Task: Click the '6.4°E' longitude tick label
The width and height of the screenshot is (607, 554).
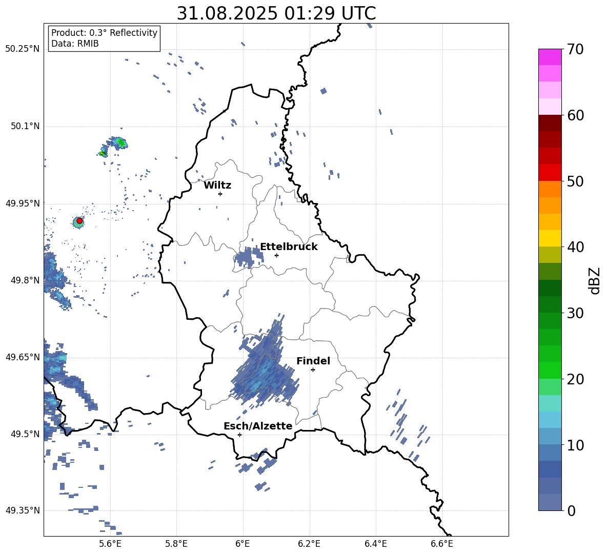Action: point(375,544)
